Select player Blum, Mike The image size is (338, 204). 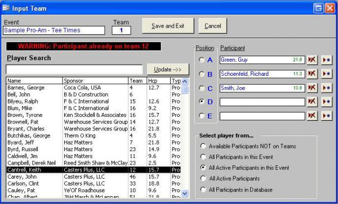click(x=94, y=108)
